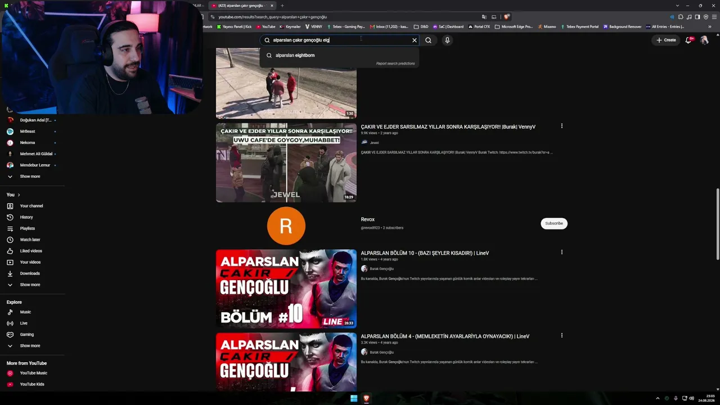Open Watch later in the sidebar
The height and width of the screenshot is (405, 720).
pos(30,240)
